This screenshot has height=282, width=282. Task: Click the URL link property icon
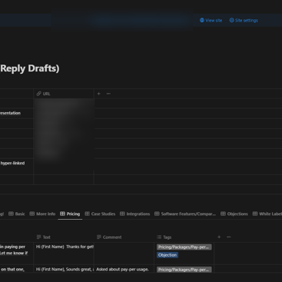tap(38, 94)
